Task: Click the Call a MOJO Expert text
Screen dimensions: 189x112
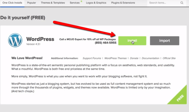Action: 88,39
